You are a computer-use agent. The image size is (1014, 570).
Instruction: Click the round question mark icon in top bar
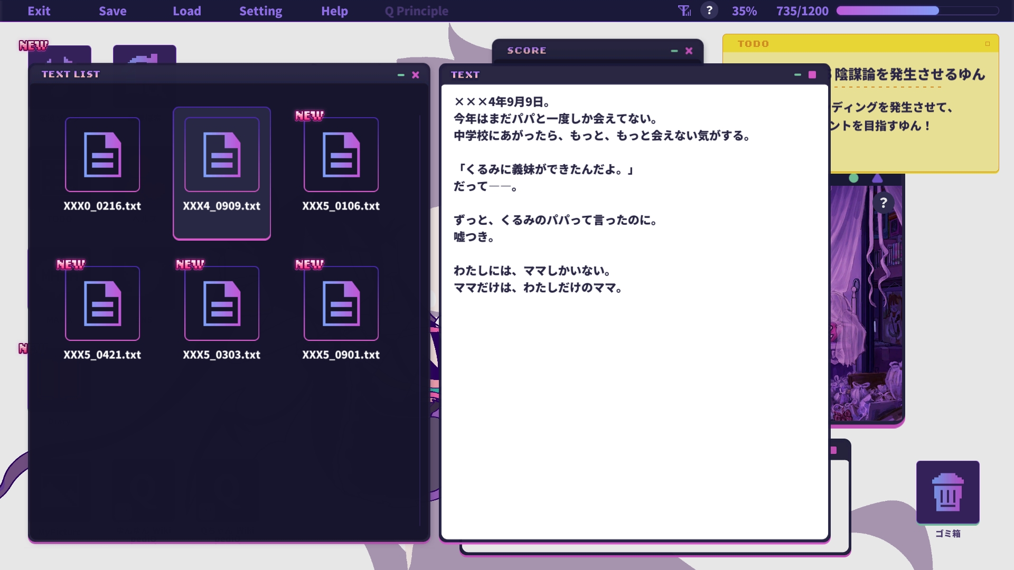point(709,11)
